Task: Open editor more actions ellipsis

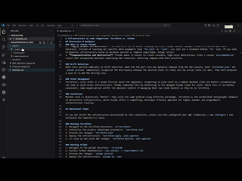Action: (x=239, y=31)
